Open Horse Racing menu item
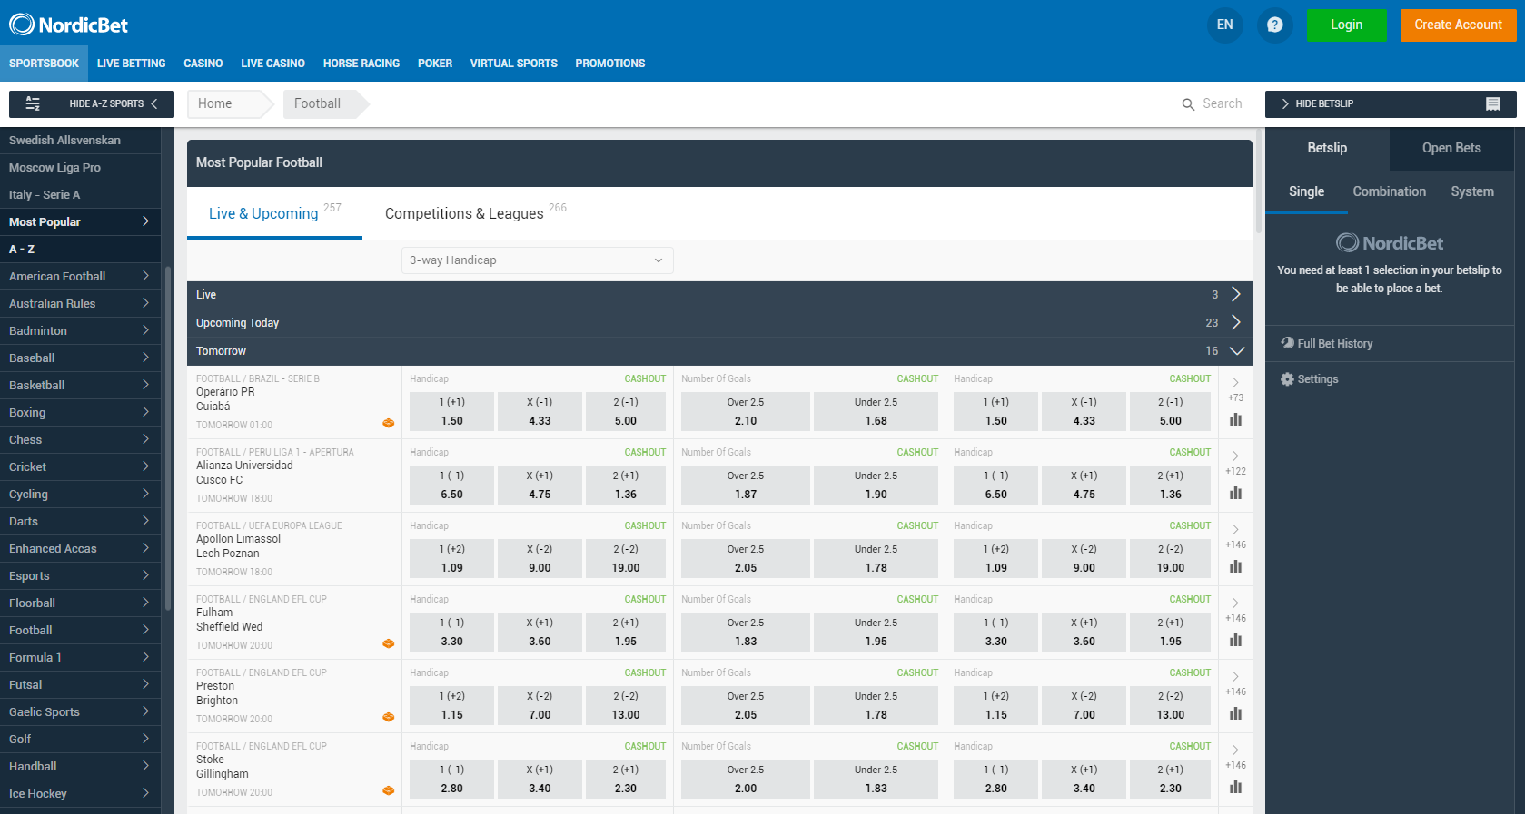 pos(361,64)
